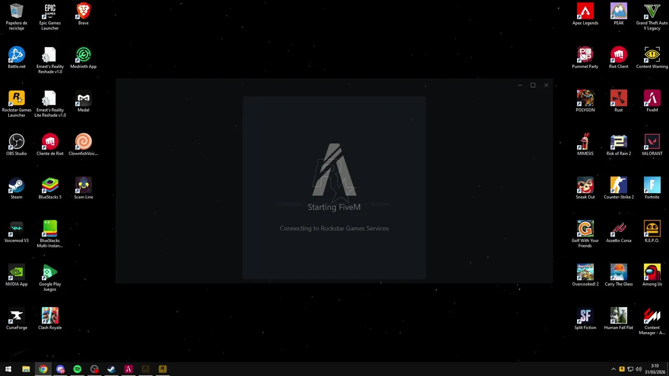This screenshot has height=376, width=669.
Task: Open the volume control tray icon
Action: (x=639, y=369)
